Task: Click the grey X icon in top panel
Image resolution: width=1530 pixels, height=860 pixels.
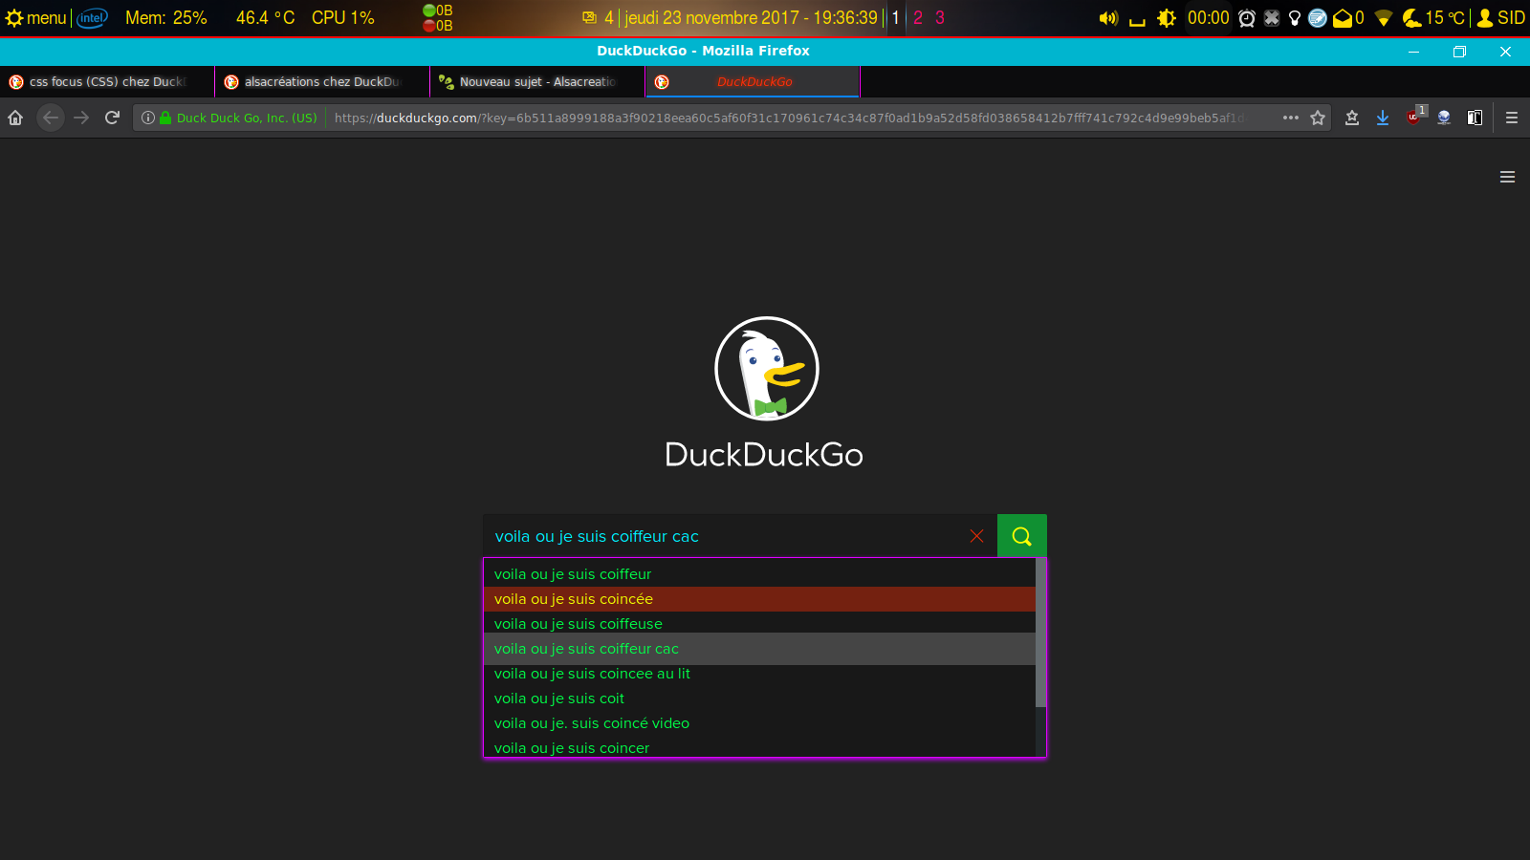Action: click(x=1272, y=18)
